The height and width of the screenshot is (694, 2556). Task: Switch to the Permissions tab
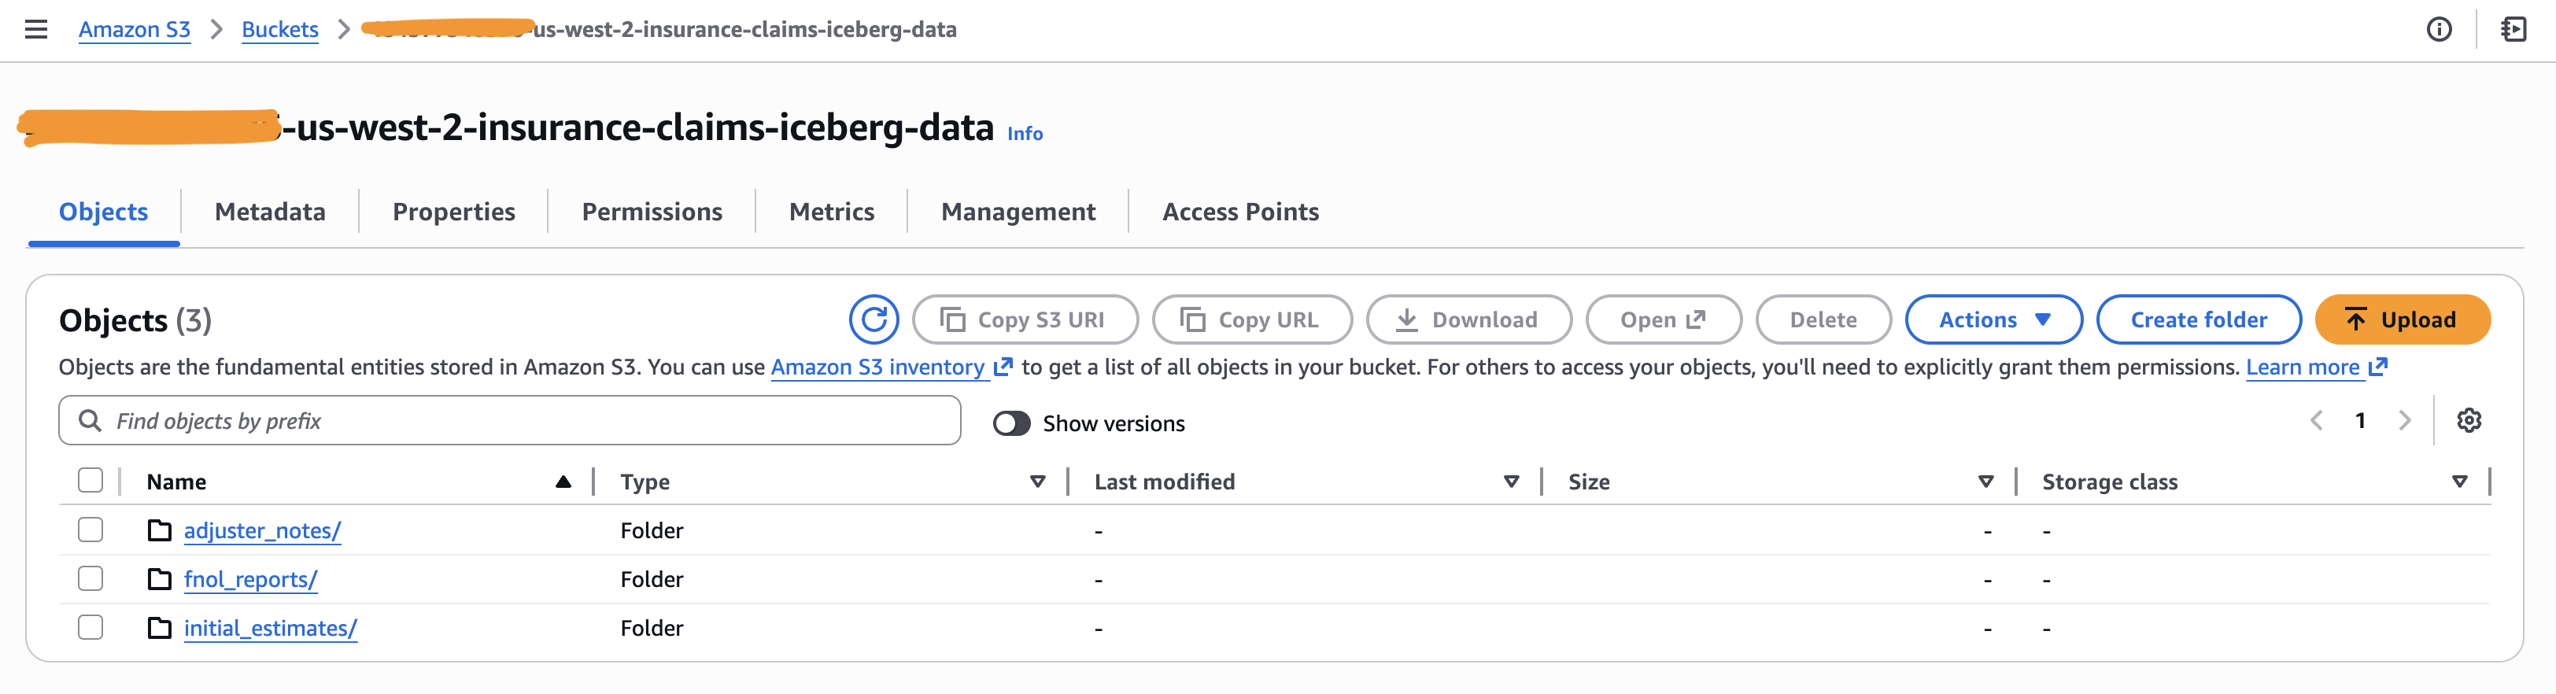tap(652, 211)
